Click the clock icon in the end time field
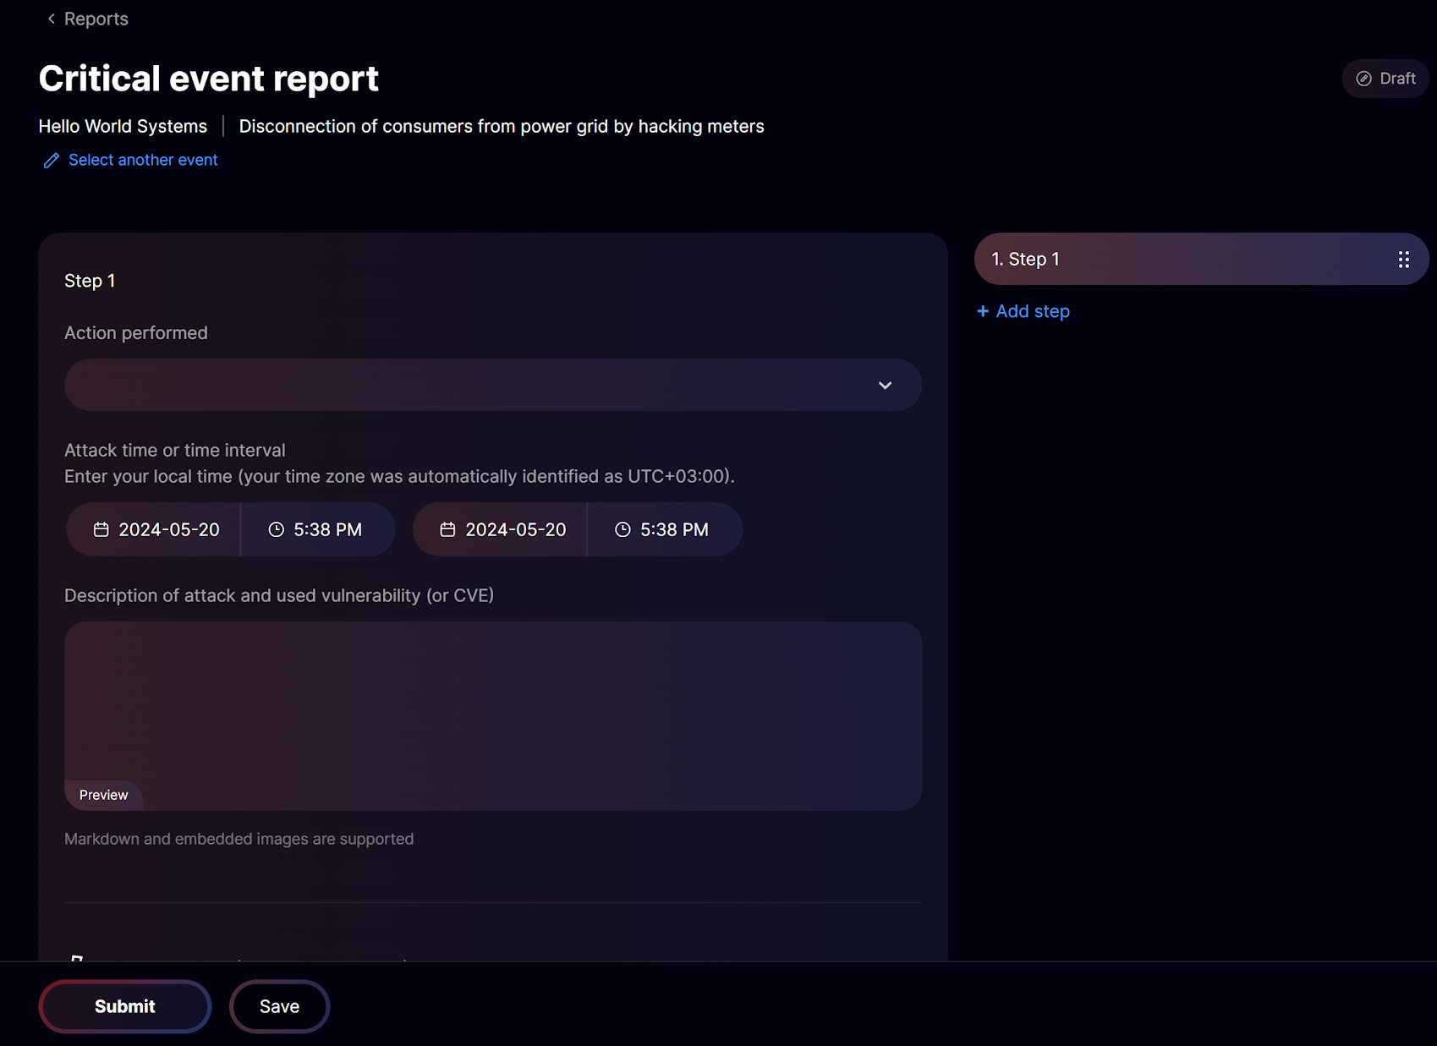 point(623,529)
